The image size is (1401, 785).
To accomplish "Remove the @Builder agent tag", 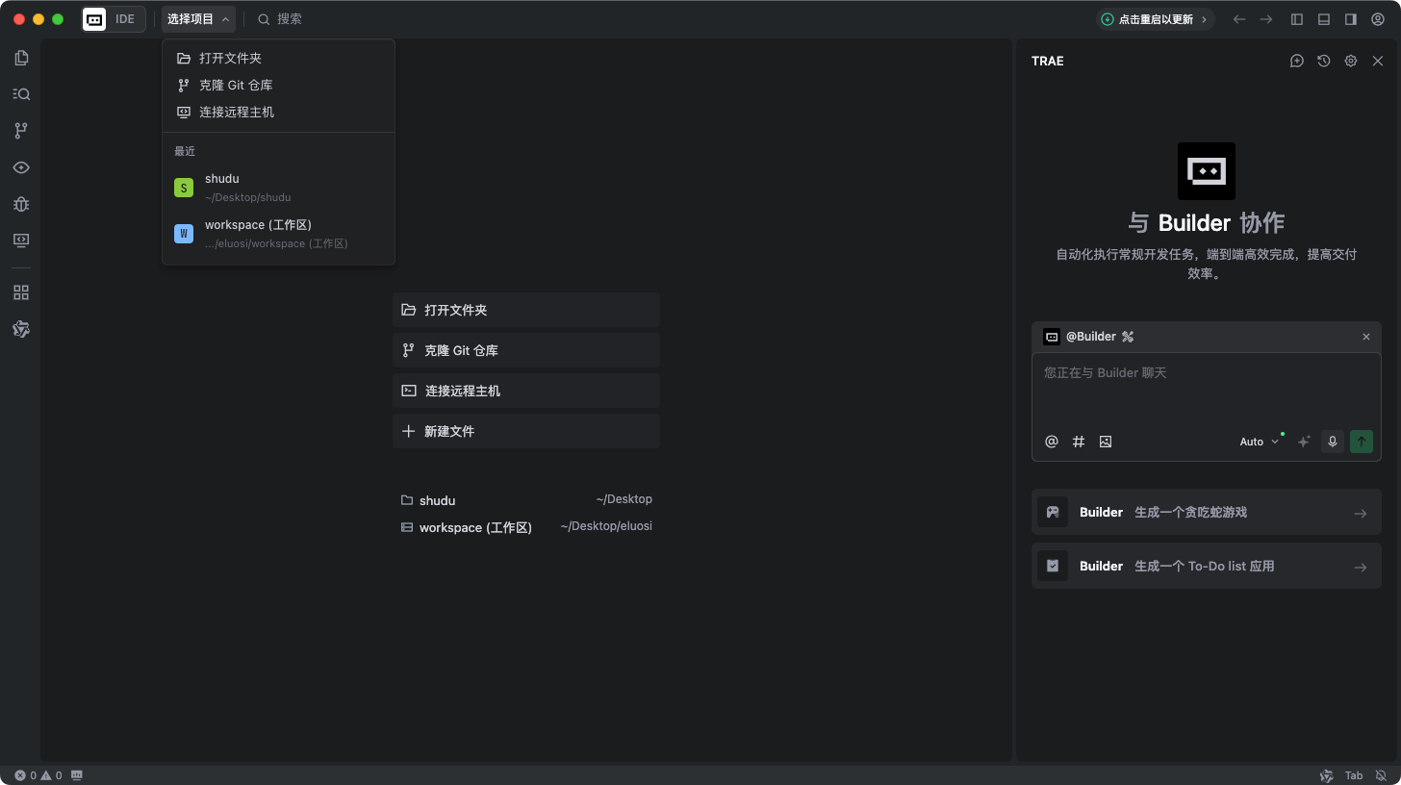I will [1366, 337].
